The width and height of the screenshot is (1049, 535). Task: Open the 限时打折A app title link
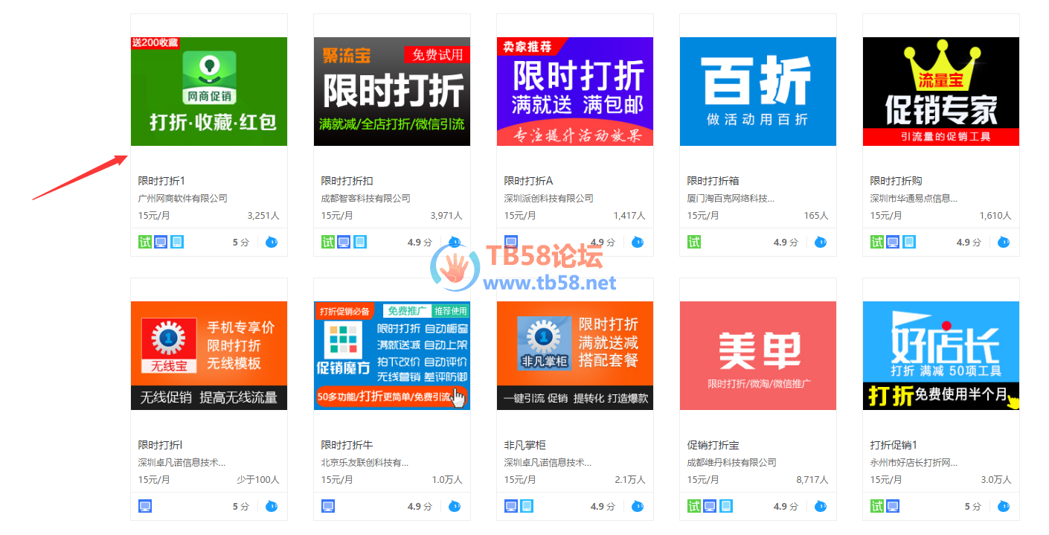point(529,181)
